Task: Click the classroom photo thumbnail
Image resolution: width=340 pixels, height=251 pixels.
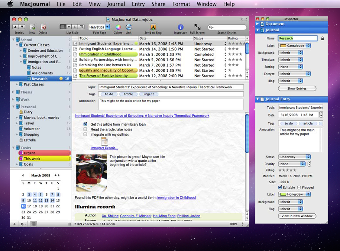Action: [x=91, y=173]
